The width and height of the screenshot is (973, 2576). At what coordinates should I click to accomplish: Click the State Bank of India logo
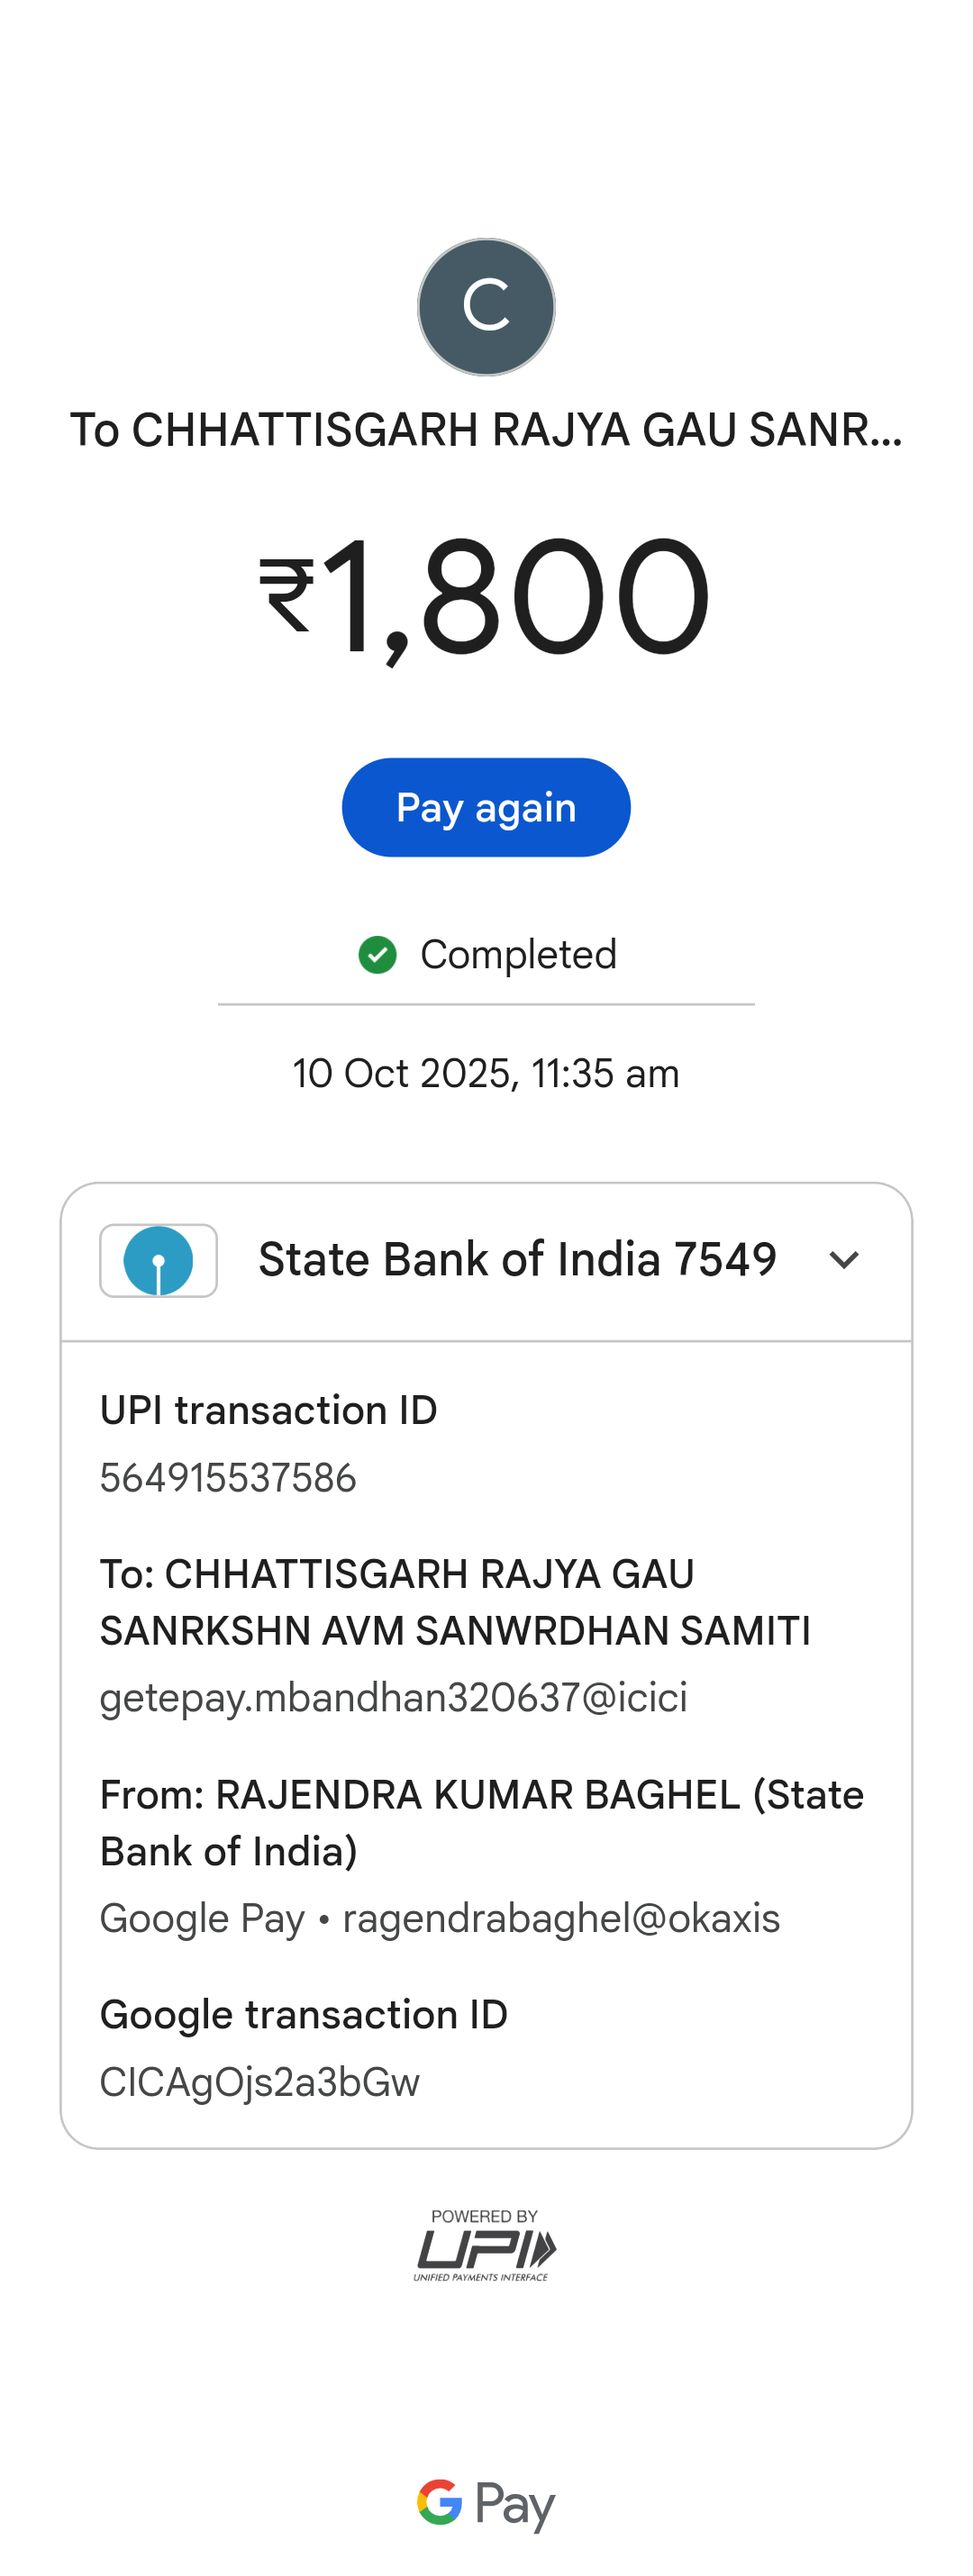point(158,1260)
